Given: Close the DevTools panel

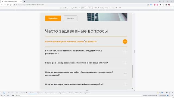Looking at the screenshot, I should click(x=172, y=93).
